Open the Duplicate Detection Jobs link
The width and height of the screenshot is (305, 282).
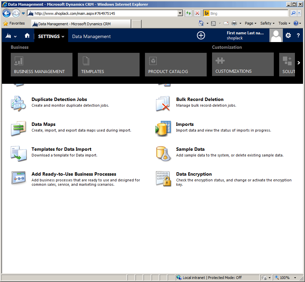59,100
